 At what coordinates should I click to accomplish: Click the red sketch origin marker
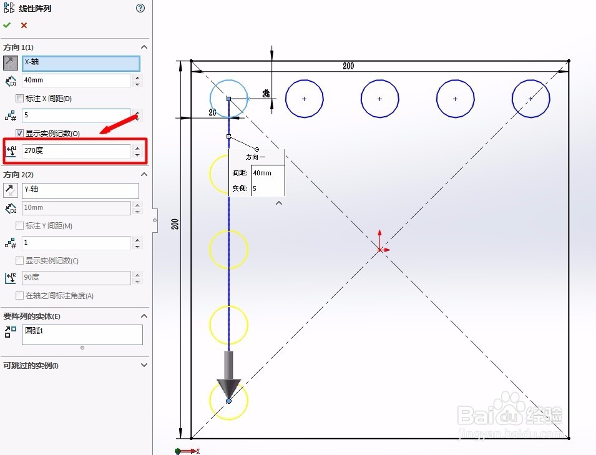(380, 249)
